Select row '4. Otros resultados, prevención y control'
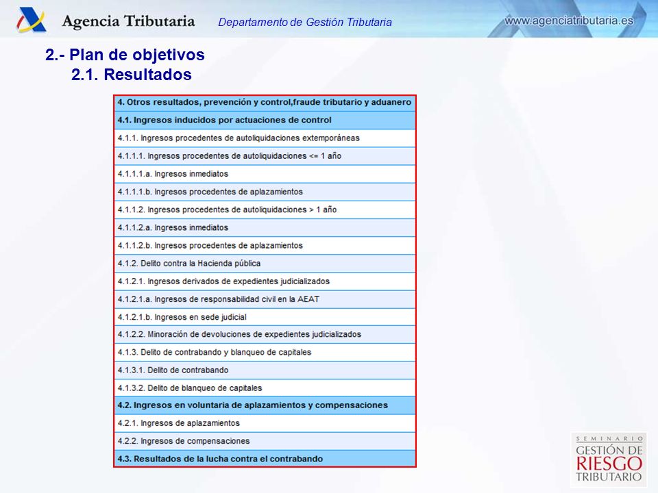This screenshot has height=493, width=658. coord(265,102)
